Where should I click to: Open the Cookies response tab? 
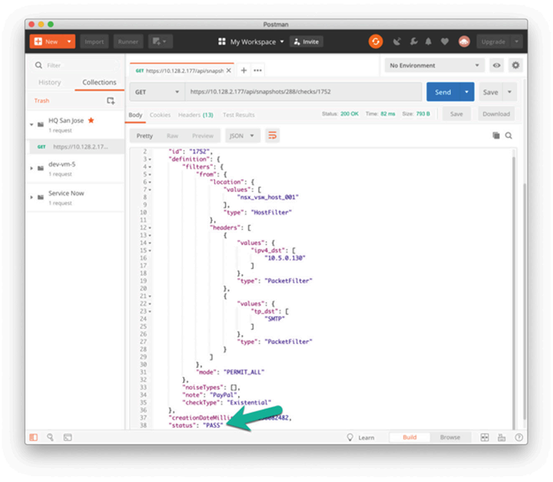pyautogui.click(x=160, y=115)
